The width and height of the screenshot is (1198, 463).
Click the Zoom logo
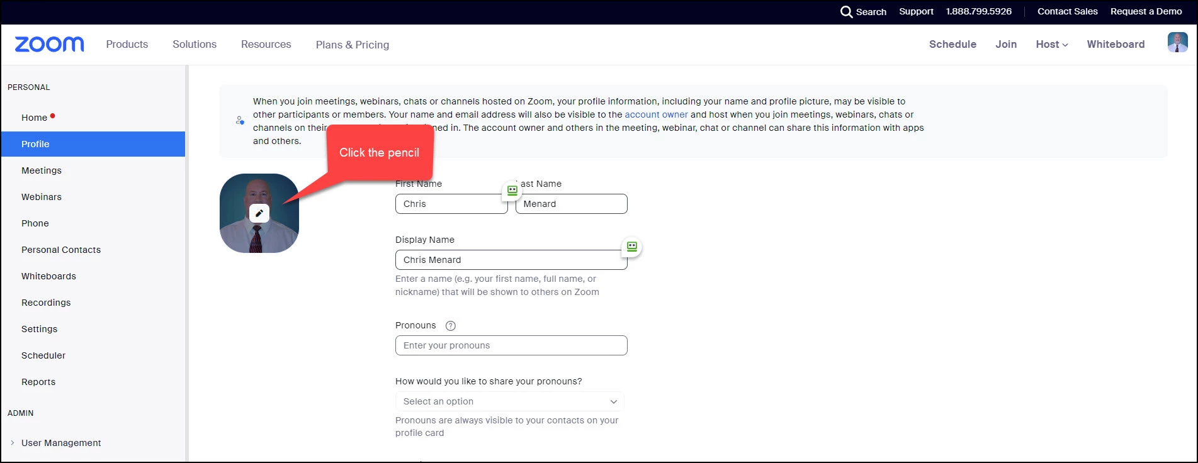[50, 44]
